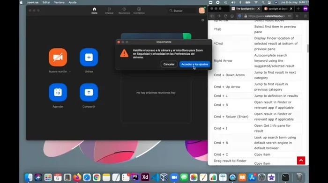The height and width of the screenshot is (183, 328).
Task: Close The Spotlight Search Firefox tab
Action: click(x=259, y=8)
